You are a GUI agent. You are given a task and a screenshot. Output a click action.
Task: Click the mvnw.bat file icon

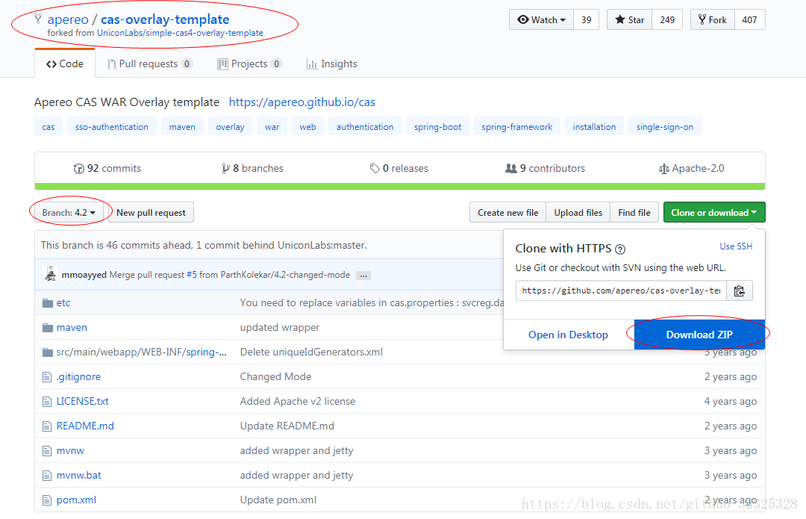tap(47, 476)
